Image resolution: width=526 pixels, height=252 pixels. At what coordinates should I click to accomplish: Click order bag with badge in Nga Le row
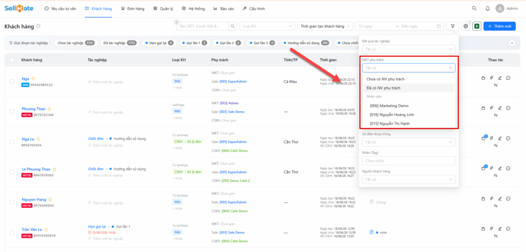(x=483, y=138)
